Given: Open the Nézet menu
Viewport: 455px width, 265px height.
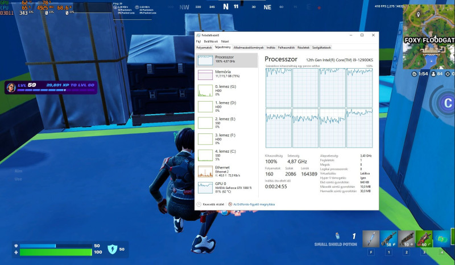Looking at the screenshot, I should (x=225, y=41).
